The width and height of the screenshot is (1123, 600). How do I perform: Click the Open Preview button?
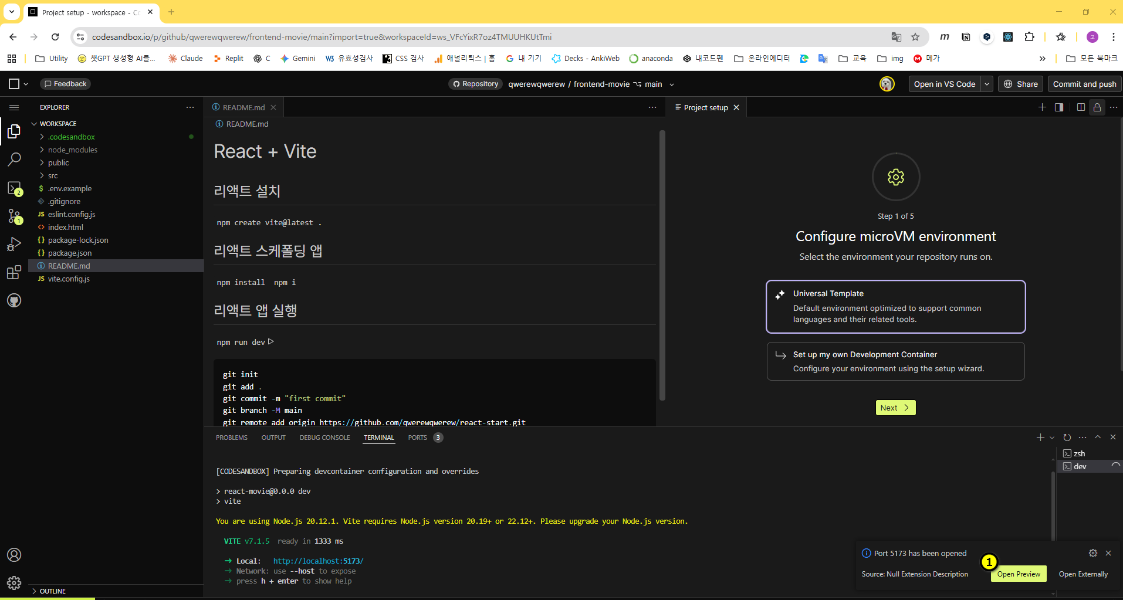(1018, 574)
